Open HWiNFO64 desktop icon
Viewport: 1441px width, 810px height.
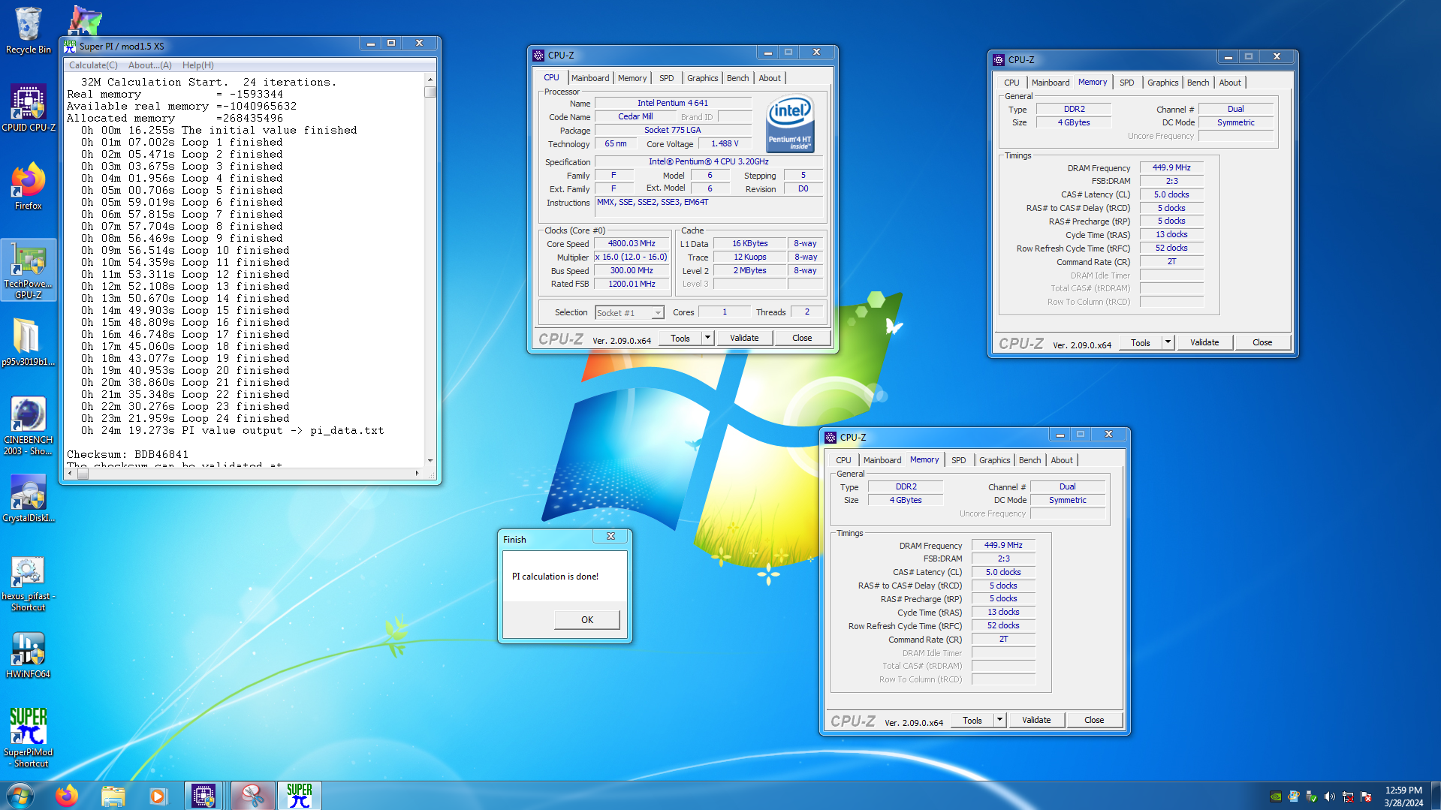pyautogui.click(x=28, y=655)
